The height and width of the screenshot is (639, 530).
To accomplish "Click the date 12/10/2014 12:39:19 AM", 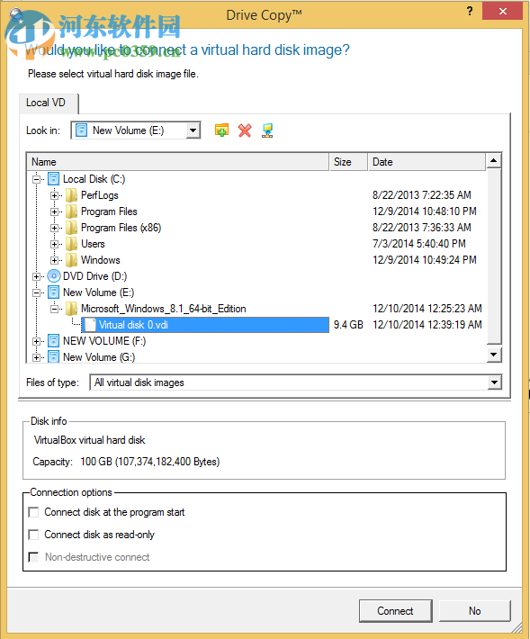I will coord(427,325).
